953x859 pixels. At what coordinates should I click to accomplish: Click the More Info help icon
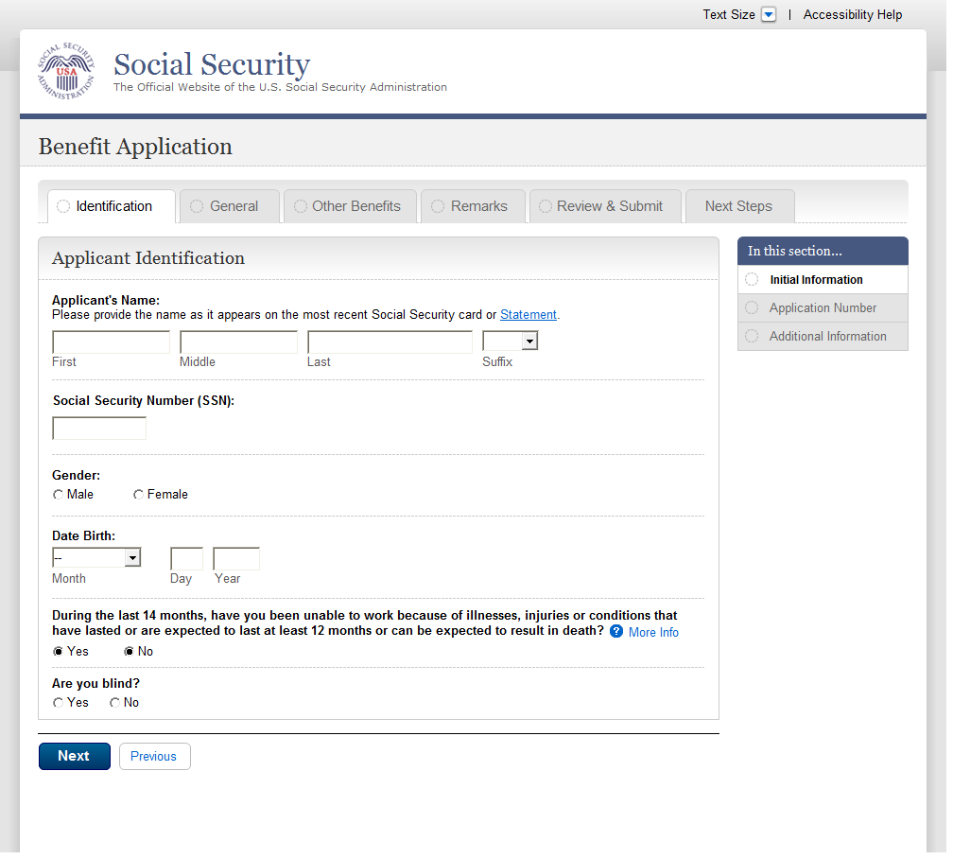(x=616, y=632)
